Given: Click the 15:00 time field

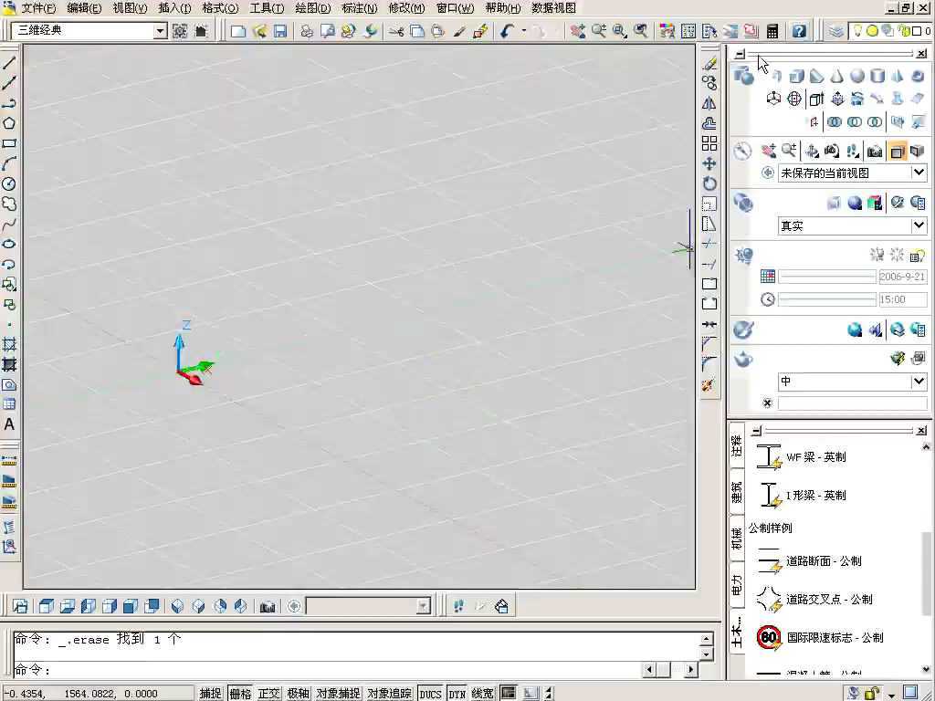Looking at the screenshot, I should click(x=902, y=299).
